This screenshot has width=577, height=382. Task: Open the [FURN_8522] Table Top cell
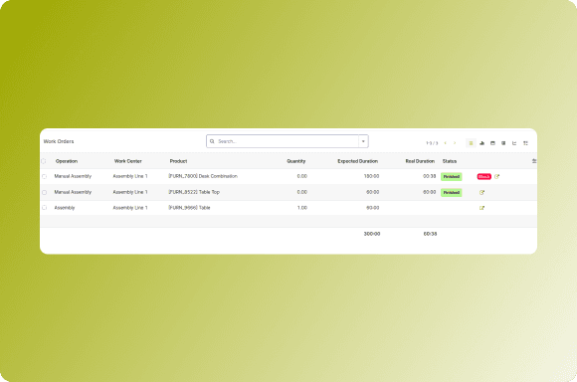coord(194,192)
